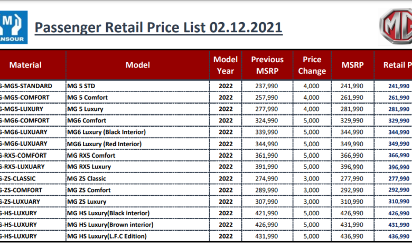The image size is (412, 248).
Task: Click the Mansour logo at top left
Action: (x=13, y=27)
